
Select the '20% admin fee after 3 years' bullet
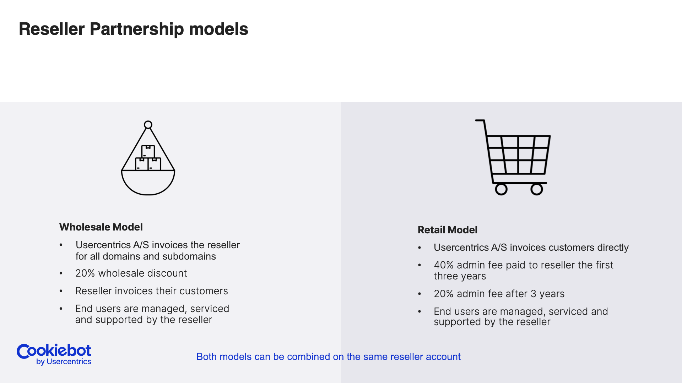coord(499,294)
